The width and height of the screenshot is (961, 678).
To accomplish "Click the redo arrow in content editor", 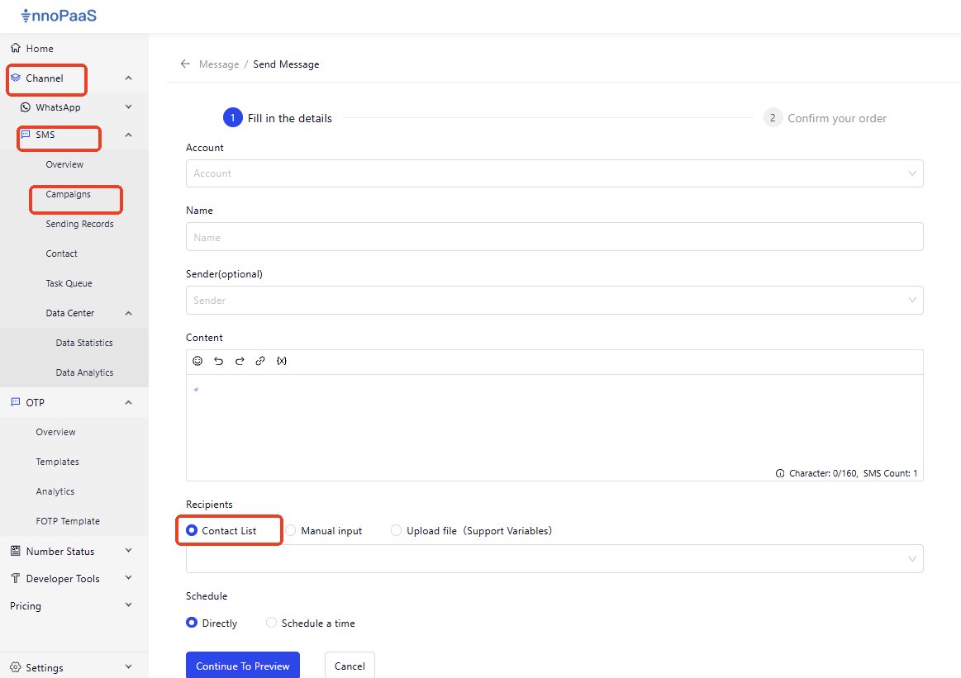I will pos(240,361).
